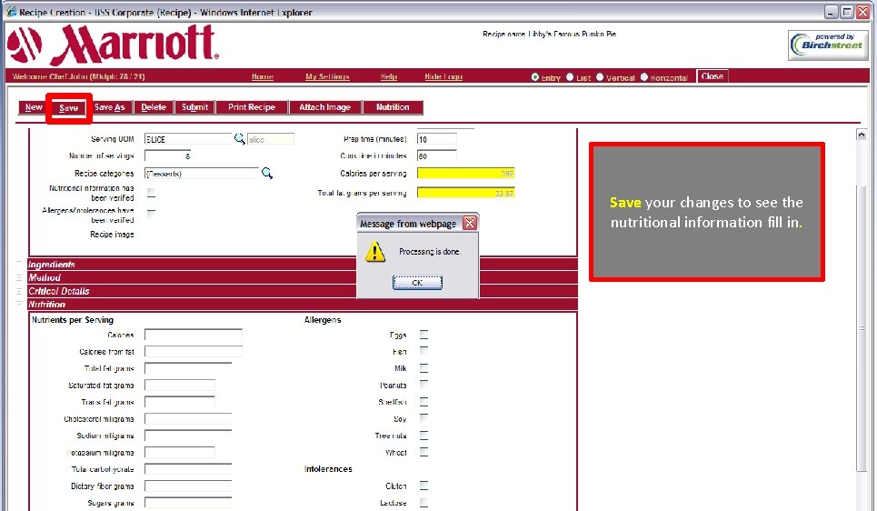Open the My Settings link

coord(327,76)
